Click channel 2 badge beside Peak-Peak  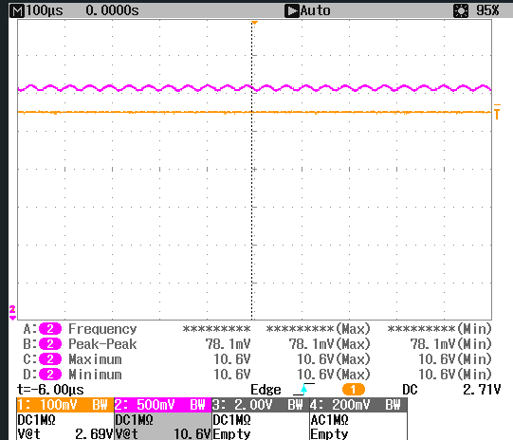(x=50, y=344)
